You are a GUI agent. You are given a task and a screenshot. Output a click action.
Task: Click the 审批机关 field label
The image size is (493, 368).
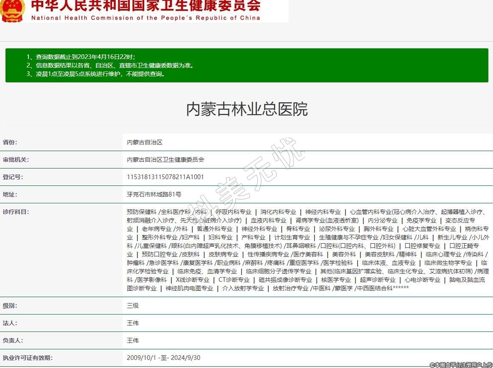pos(16,160)
